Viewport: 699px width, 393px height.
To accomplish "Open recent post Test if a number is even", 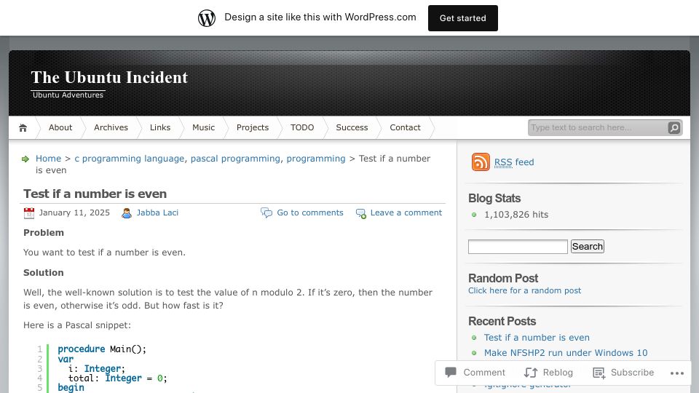I will click(537, 338).
